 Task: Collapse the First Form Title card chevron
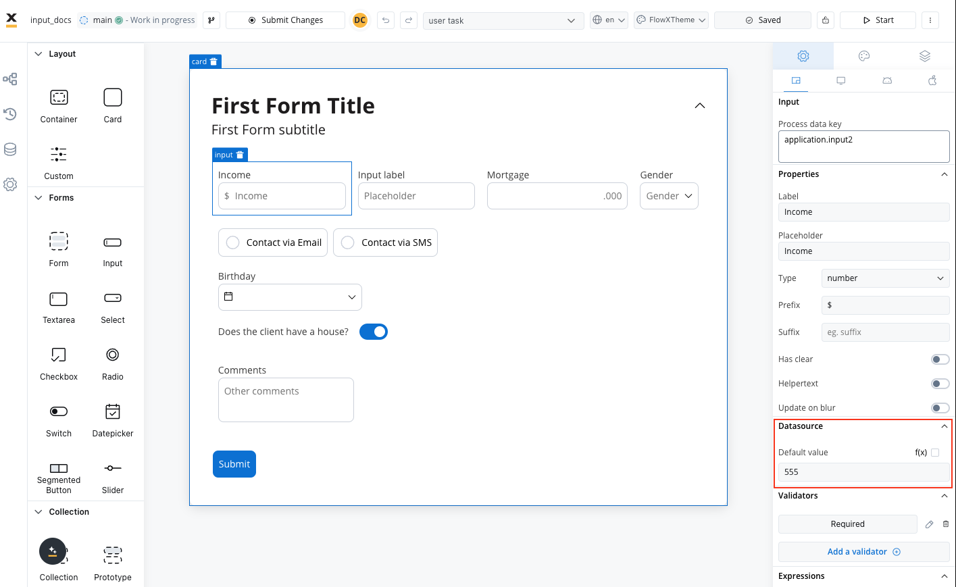tap(700, 105)
